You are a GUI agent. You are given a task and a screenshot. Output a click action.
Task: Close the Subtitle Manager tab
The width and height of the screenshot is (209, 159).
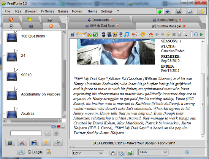tap(184, 26)
